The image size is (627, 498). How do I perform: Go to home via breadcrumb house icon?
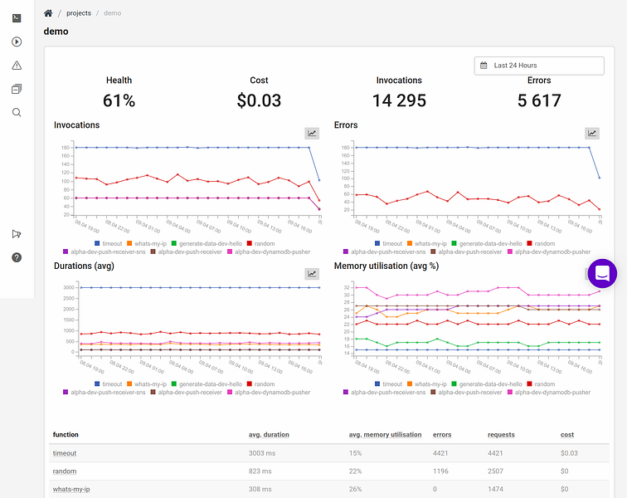(48, 13)
